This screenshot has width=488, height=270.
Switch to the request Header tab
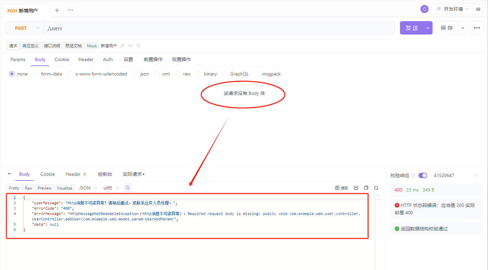(x=86, y=59)
